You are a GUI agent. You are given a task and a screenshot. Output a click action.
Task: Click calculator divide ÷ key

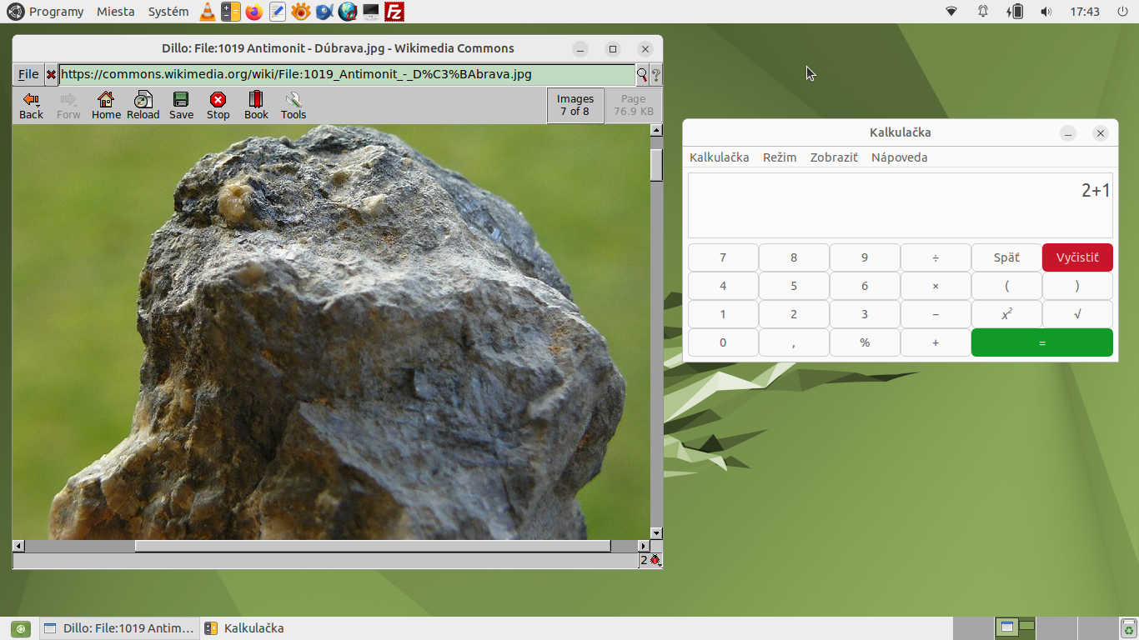[x=936, y=257]
